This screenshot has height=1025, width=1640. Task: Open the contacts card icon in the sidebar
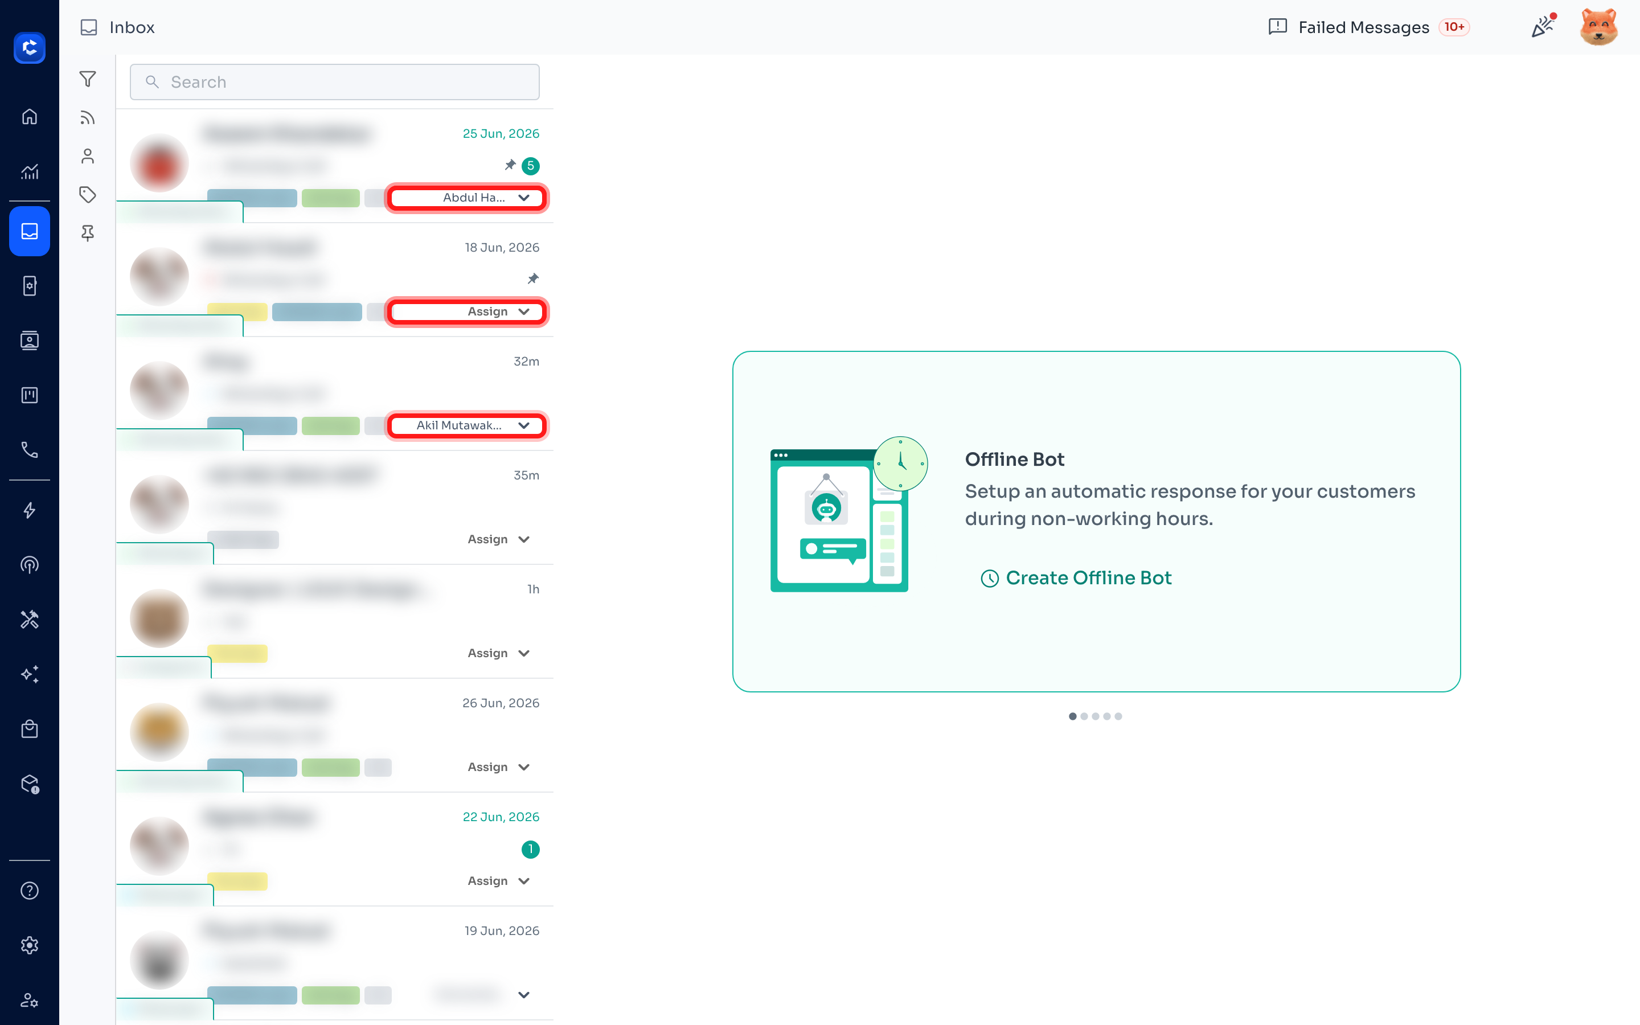pyautogui.click(x=29, y=341)
